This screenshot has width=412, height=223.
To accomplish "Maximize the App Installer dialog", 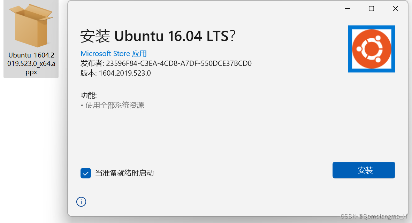I will click(x=371, y=8).
